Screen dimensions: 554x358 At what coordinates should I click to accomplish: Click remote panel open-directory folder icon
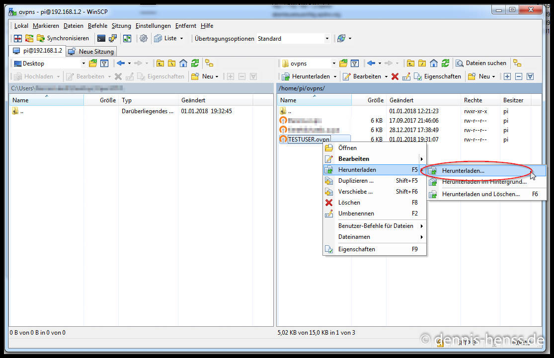(x=343, y=64)
